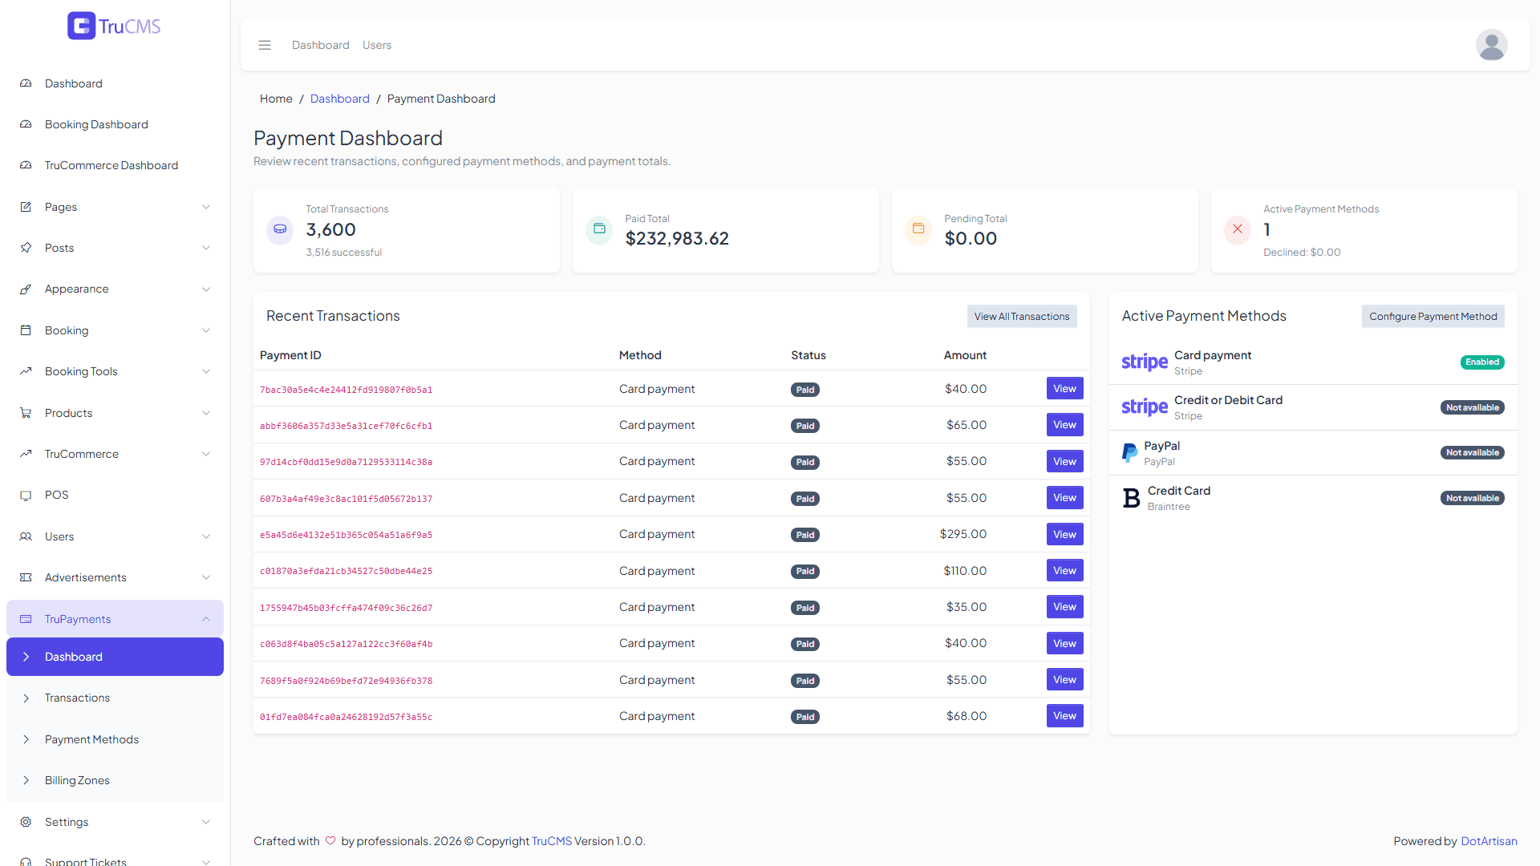This screenshot has height=866, width=1540.
Task: View the $110.00 transaction
Action: click(1064, 571)
